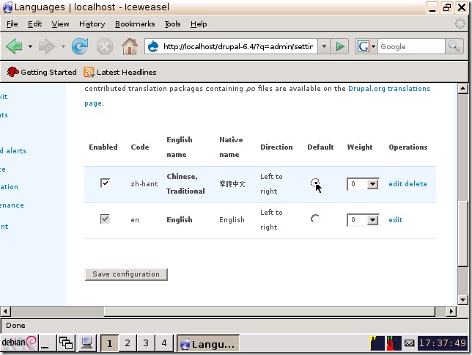Open the Latest Headlines feed bookmark
This screenshot has width=472, height=355.
pyautogui.click(x=120, y=72)
